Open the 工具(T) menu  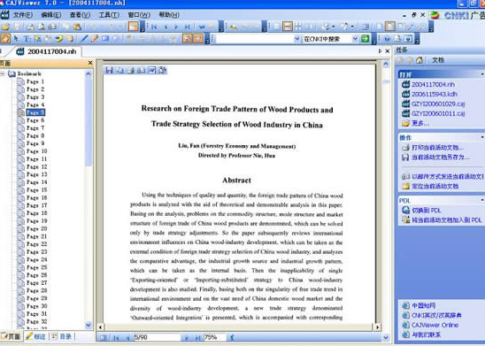(x=109, y=15)
